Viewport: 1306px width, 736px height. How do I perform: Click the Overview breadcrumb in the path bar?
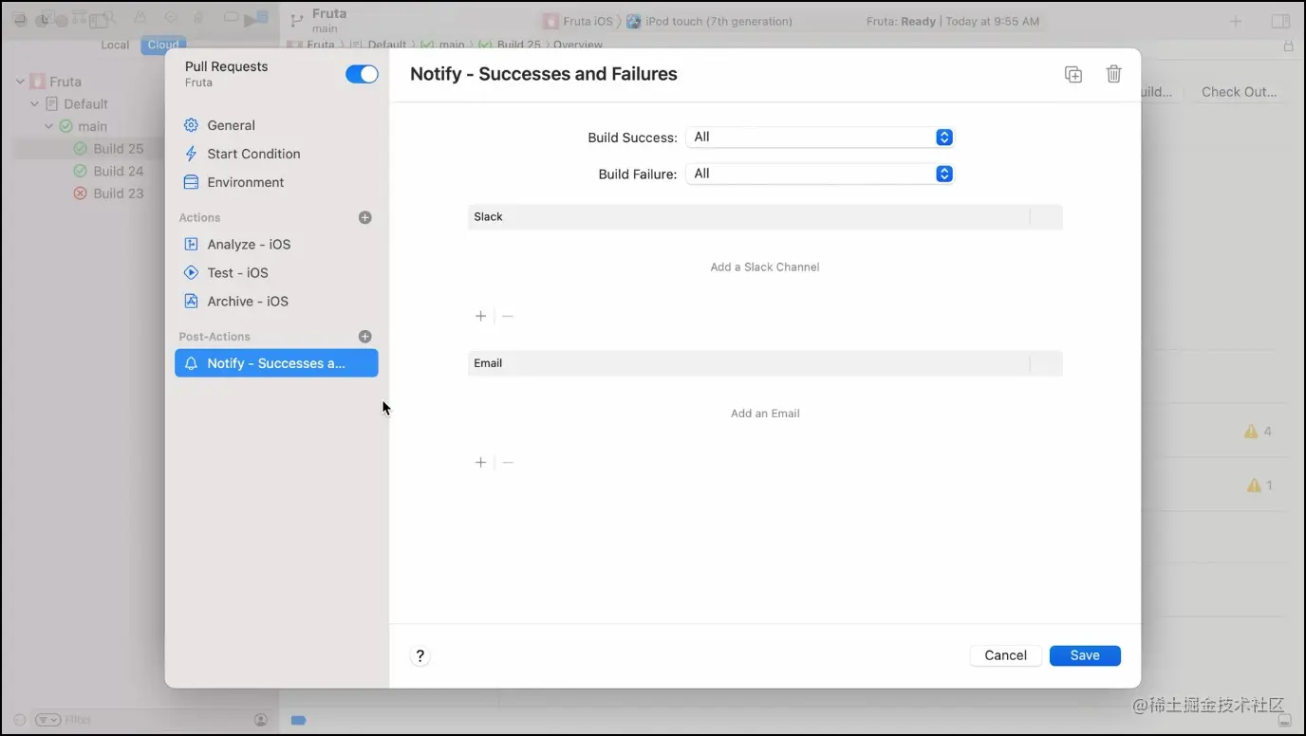tap(578, 45)
